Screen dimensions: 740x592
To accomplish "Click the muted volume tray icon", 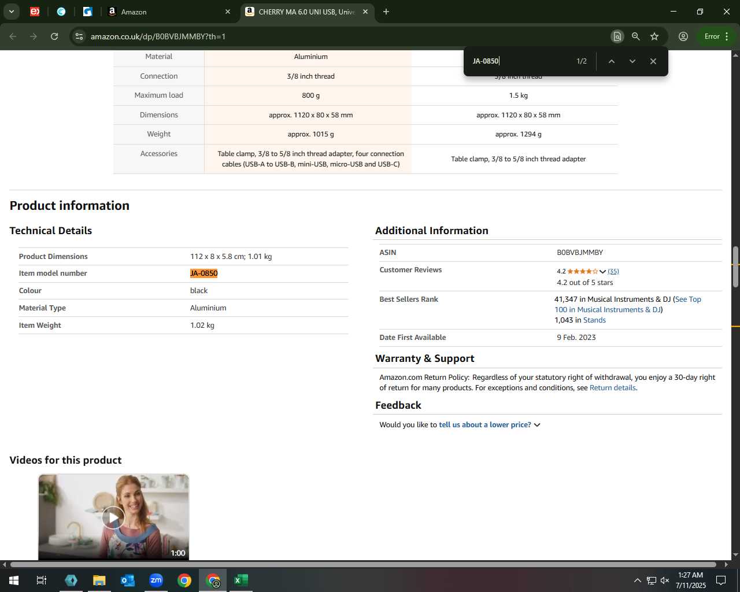I will (665, 580).
